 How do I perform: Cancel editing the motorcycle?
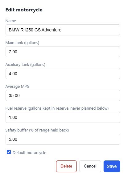click(x=90, y=166)
